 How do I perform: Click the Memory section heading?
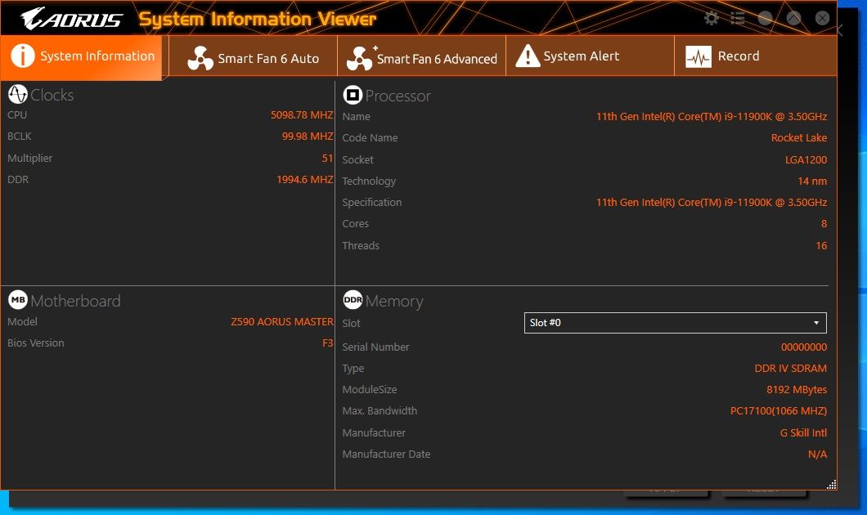(x=394, y=301)
